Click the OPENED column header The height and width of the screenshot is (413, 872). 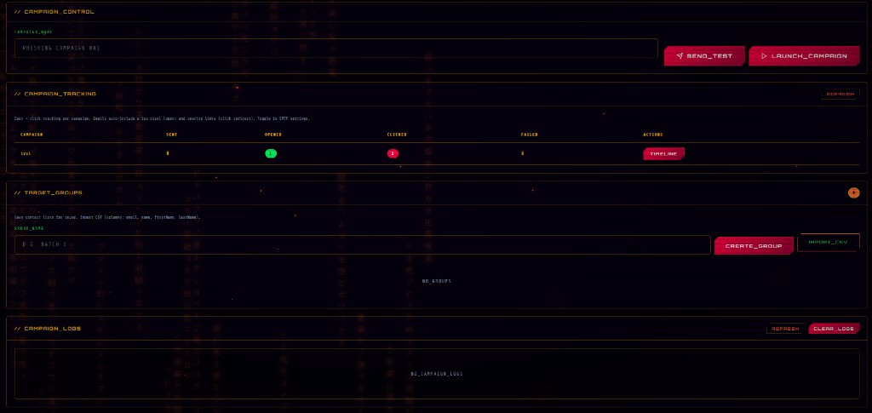273,135
